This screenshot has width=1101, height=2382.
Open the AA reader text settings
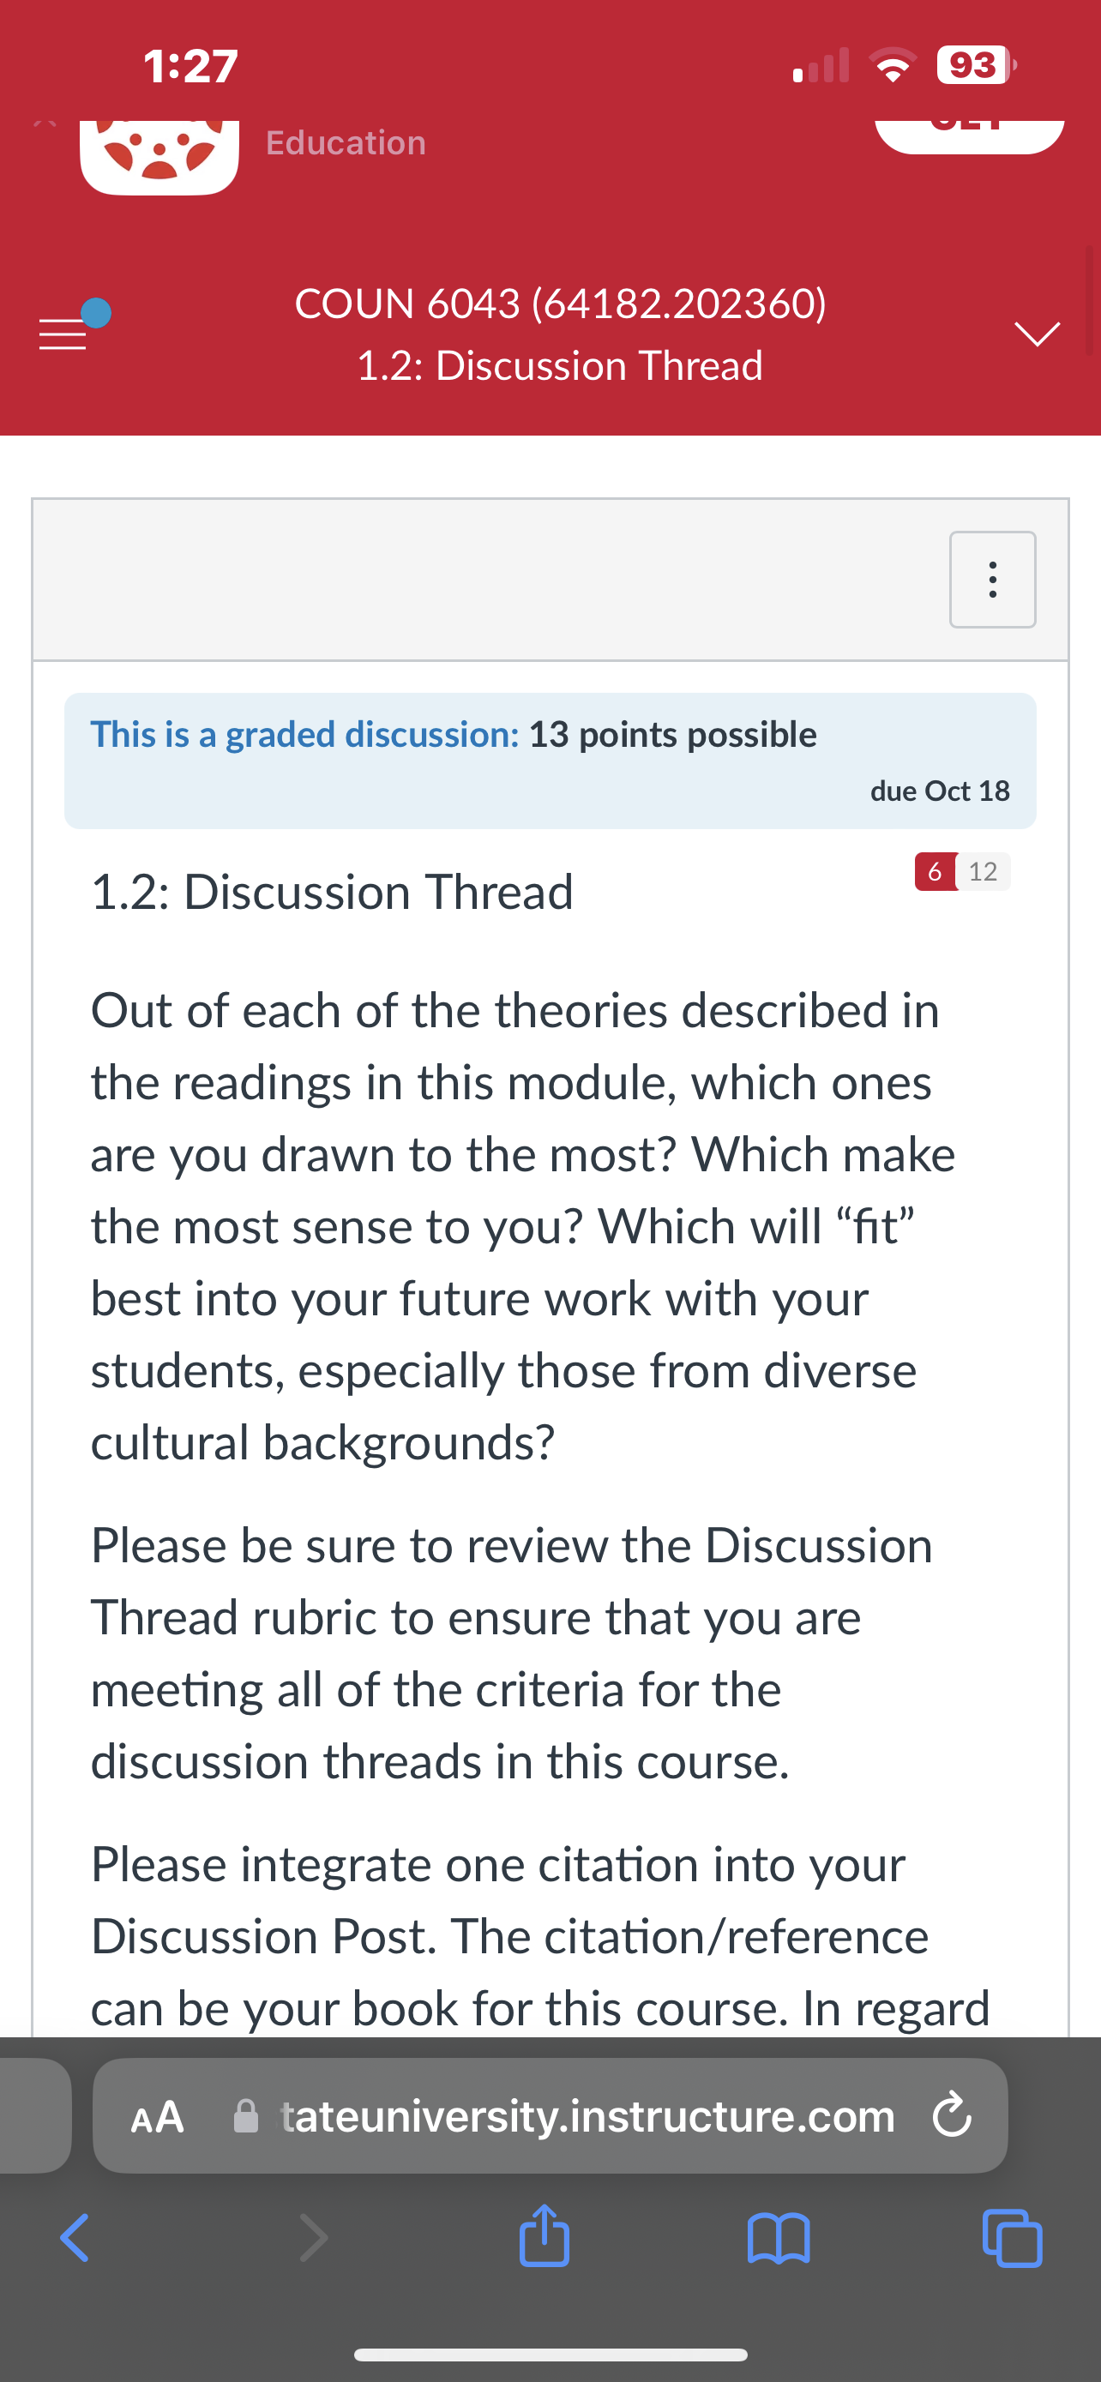(158, 2115)
